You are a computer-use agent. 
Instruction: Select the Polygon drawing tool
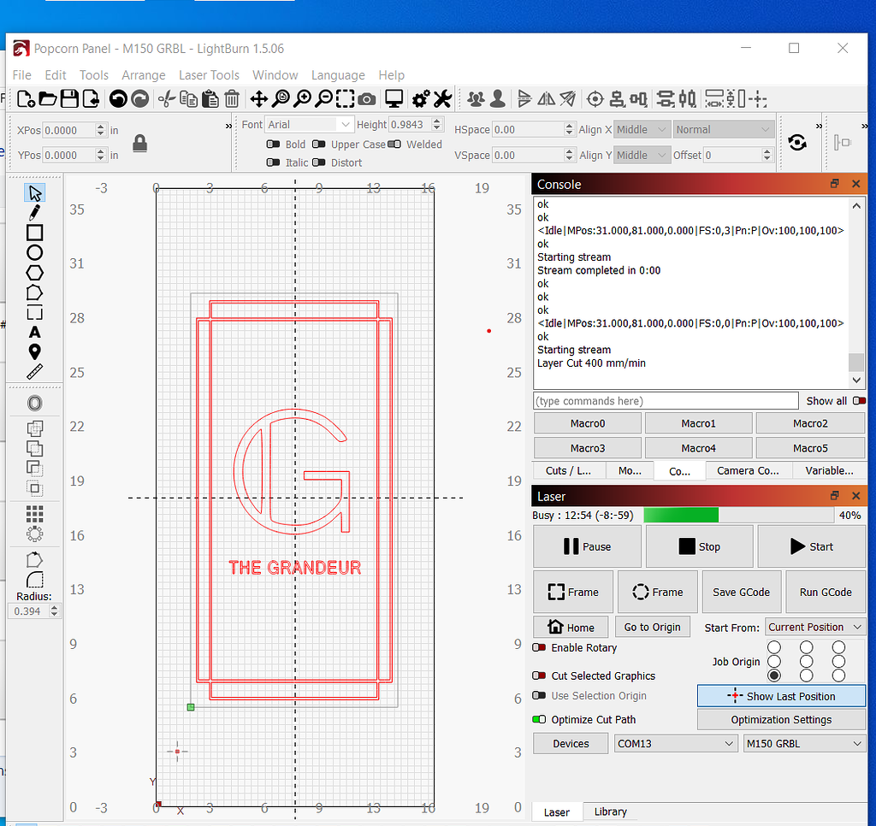click(34, 273)
